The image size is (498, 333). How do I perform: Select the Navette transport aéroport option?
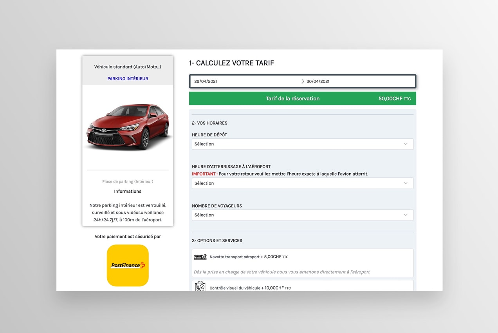pyautogui.click(x=249, y=257)
